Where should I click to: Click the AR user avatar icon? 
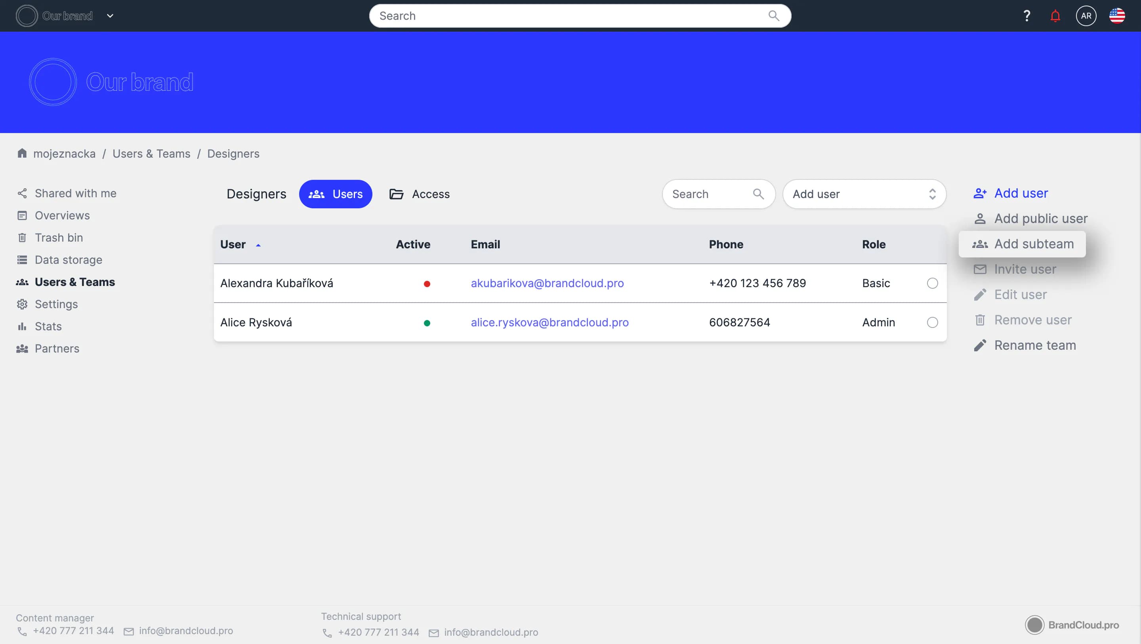(x=1086, y=16)
